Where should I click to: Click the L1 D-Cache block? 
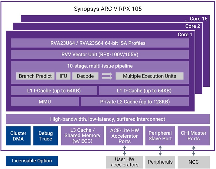tap(144, 90)
